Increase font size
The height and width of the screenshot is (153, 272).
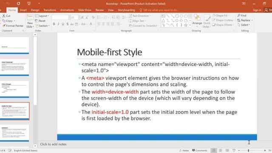coord(82,17)
